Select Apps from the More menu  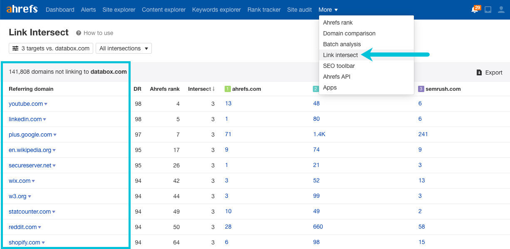tap(366, 87)
